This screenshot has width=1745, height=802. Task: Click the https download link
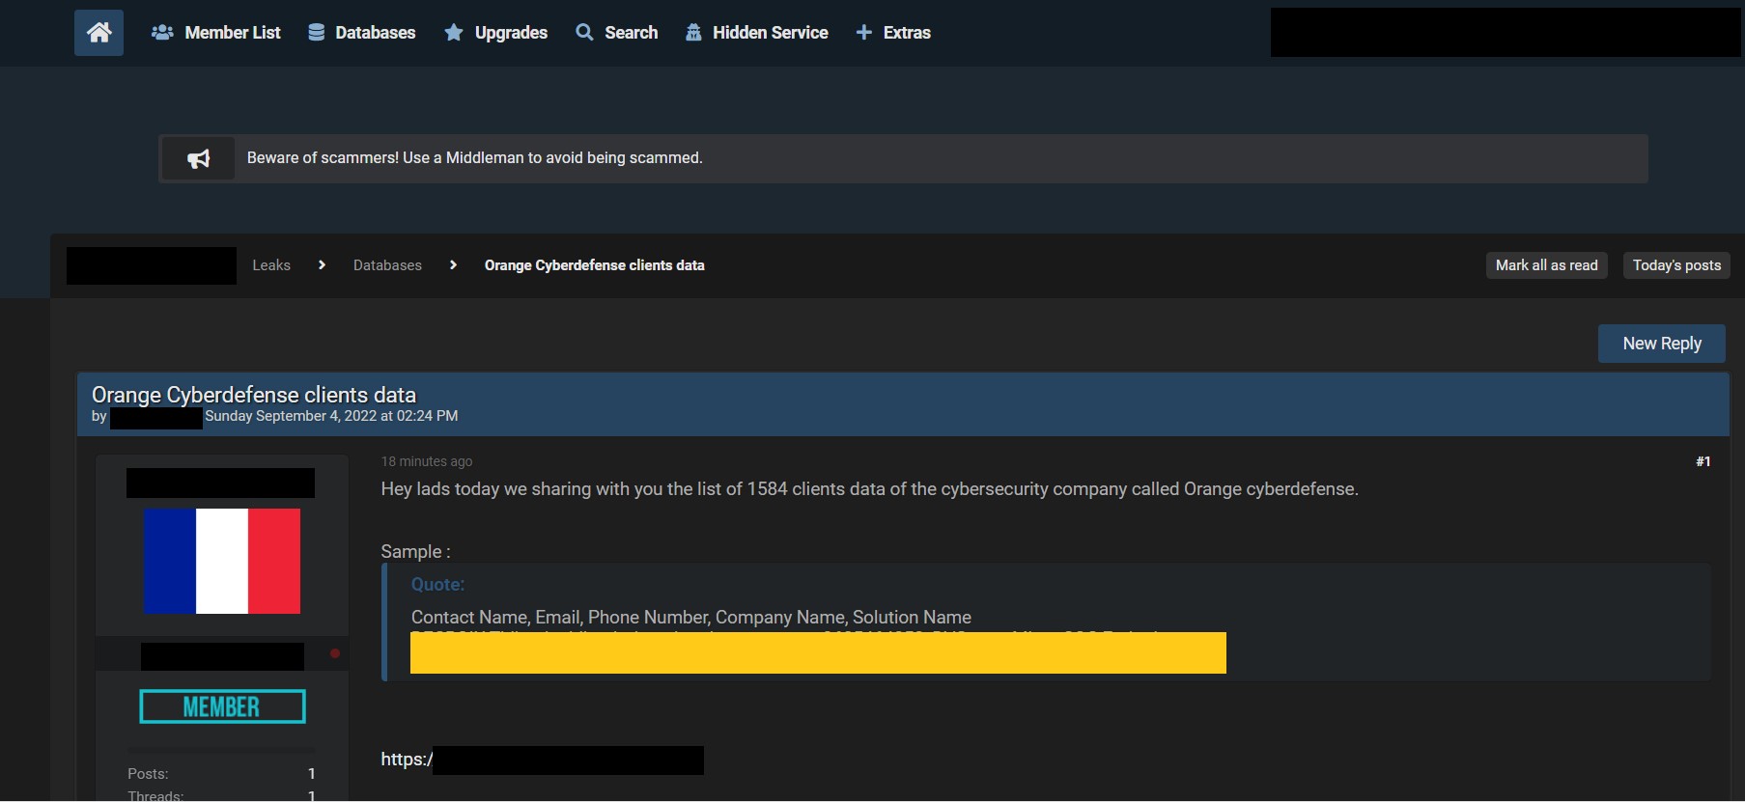[542, 760]
